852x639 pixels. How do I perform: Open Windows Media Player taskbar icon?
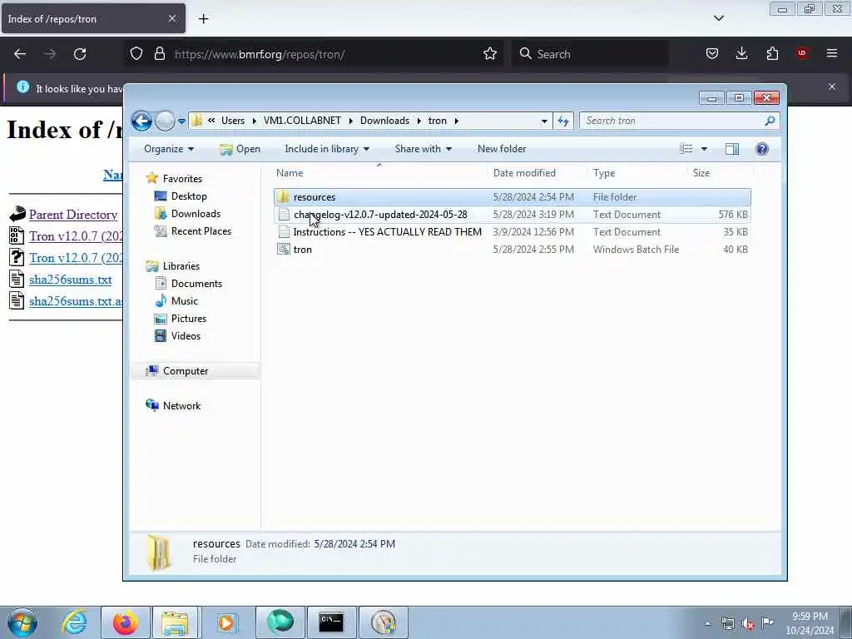[226, 622]
